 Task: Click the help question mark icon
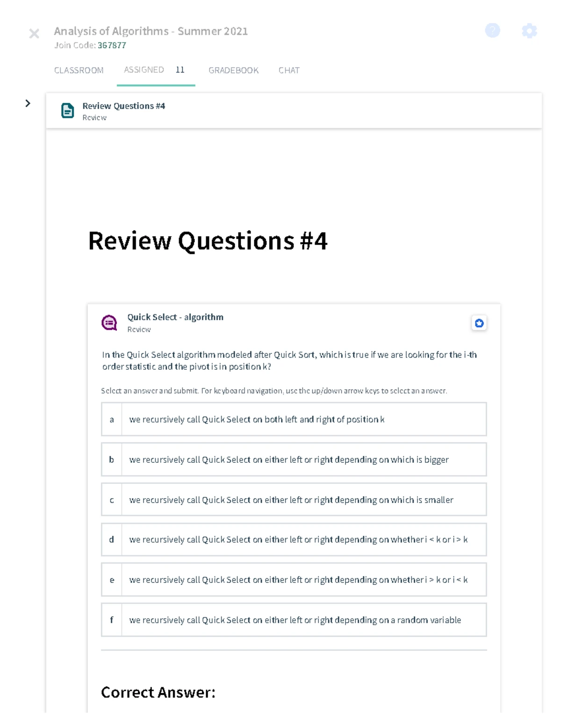(492, 31)
